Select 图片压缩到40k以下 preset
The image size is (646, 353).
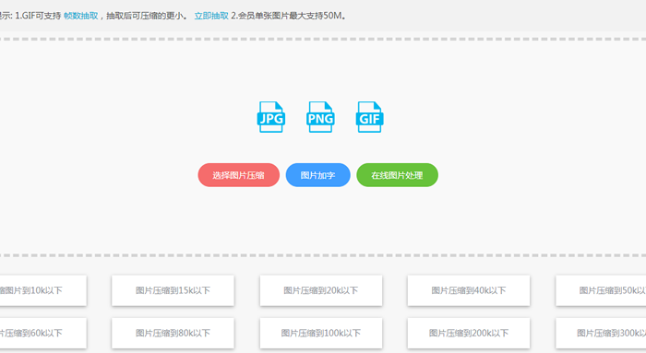tap(469, 290)
